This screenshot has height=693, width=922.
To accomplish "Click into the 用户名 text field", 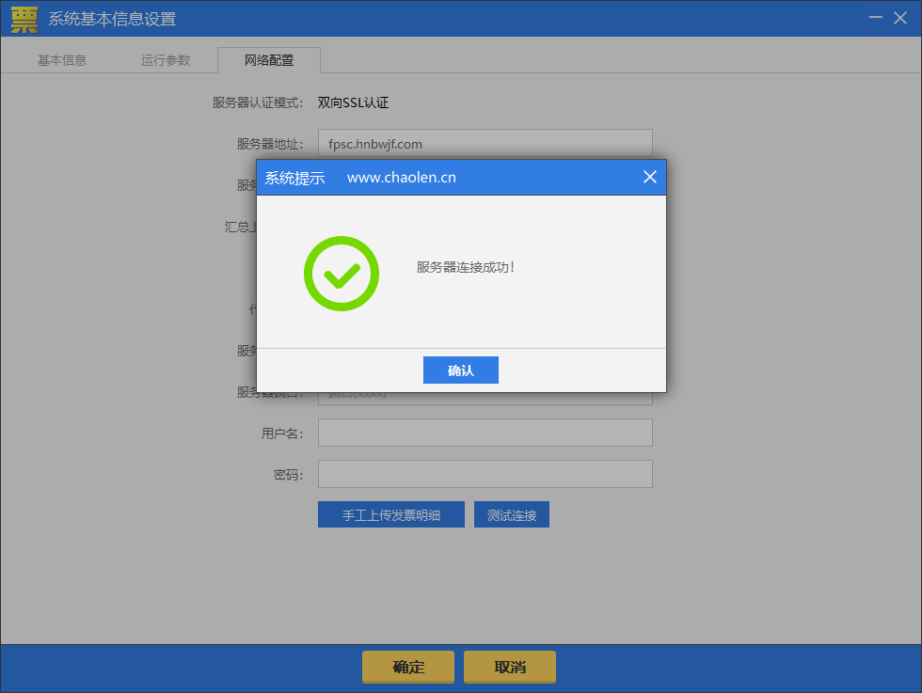I will click(485, 433).
